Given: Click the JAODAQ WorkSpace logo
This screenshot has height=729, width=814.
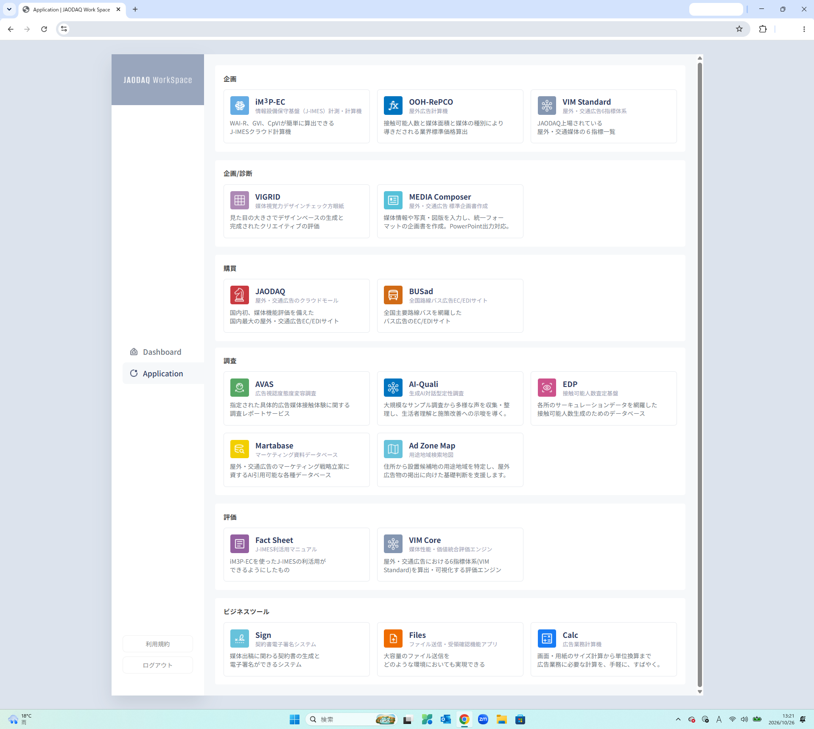Looking at the screenshot, I should point(158,80).
